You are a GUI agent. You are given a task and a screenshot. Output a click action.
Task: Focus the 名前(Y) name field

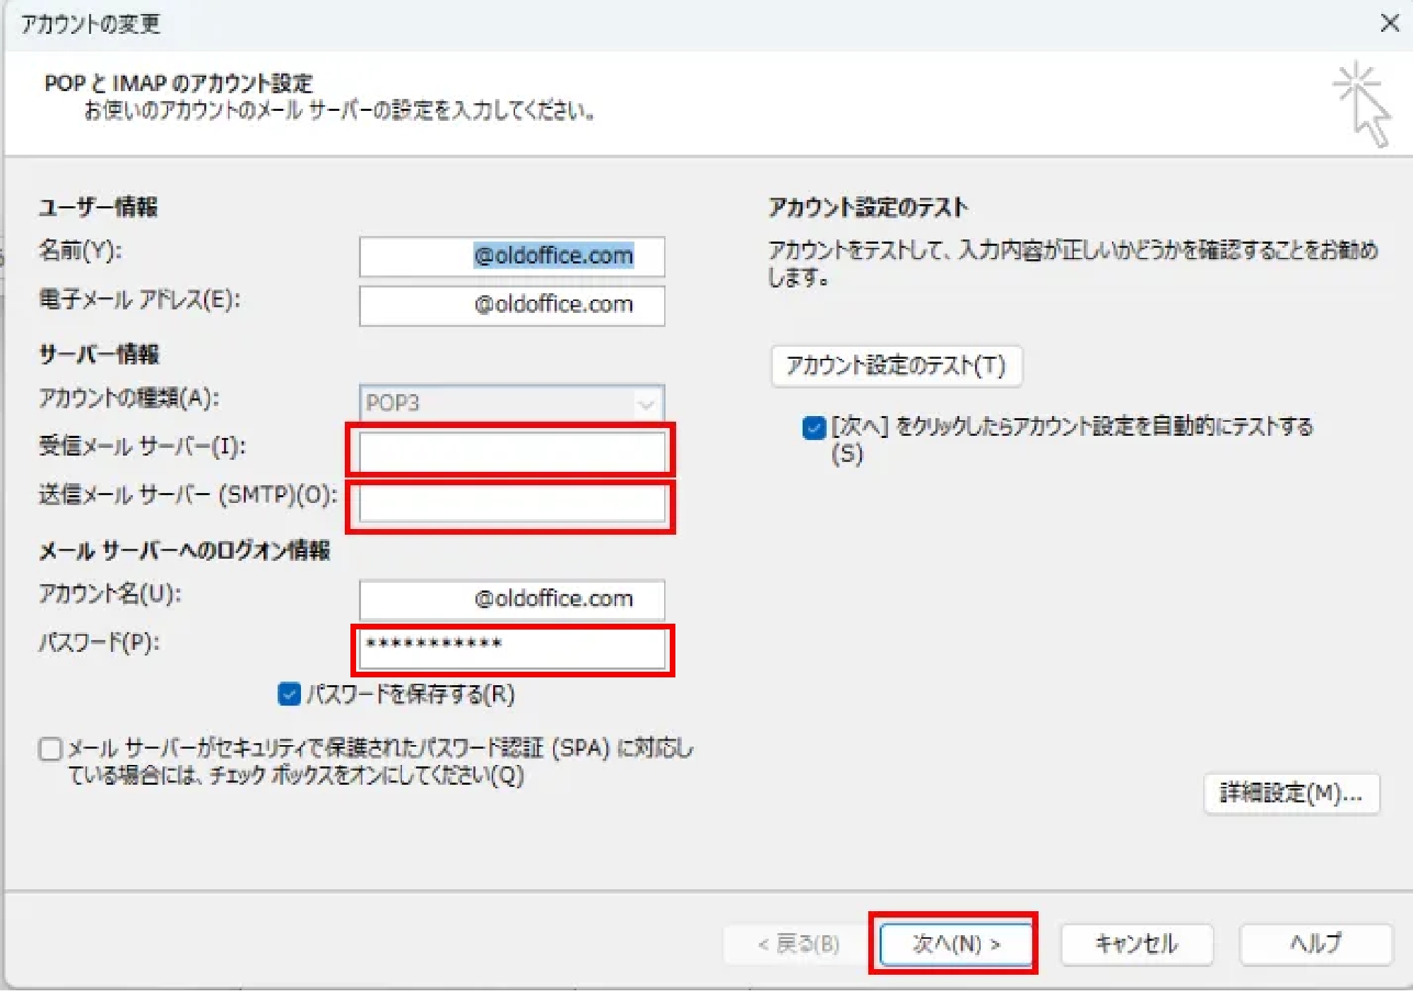pos(511,256)
